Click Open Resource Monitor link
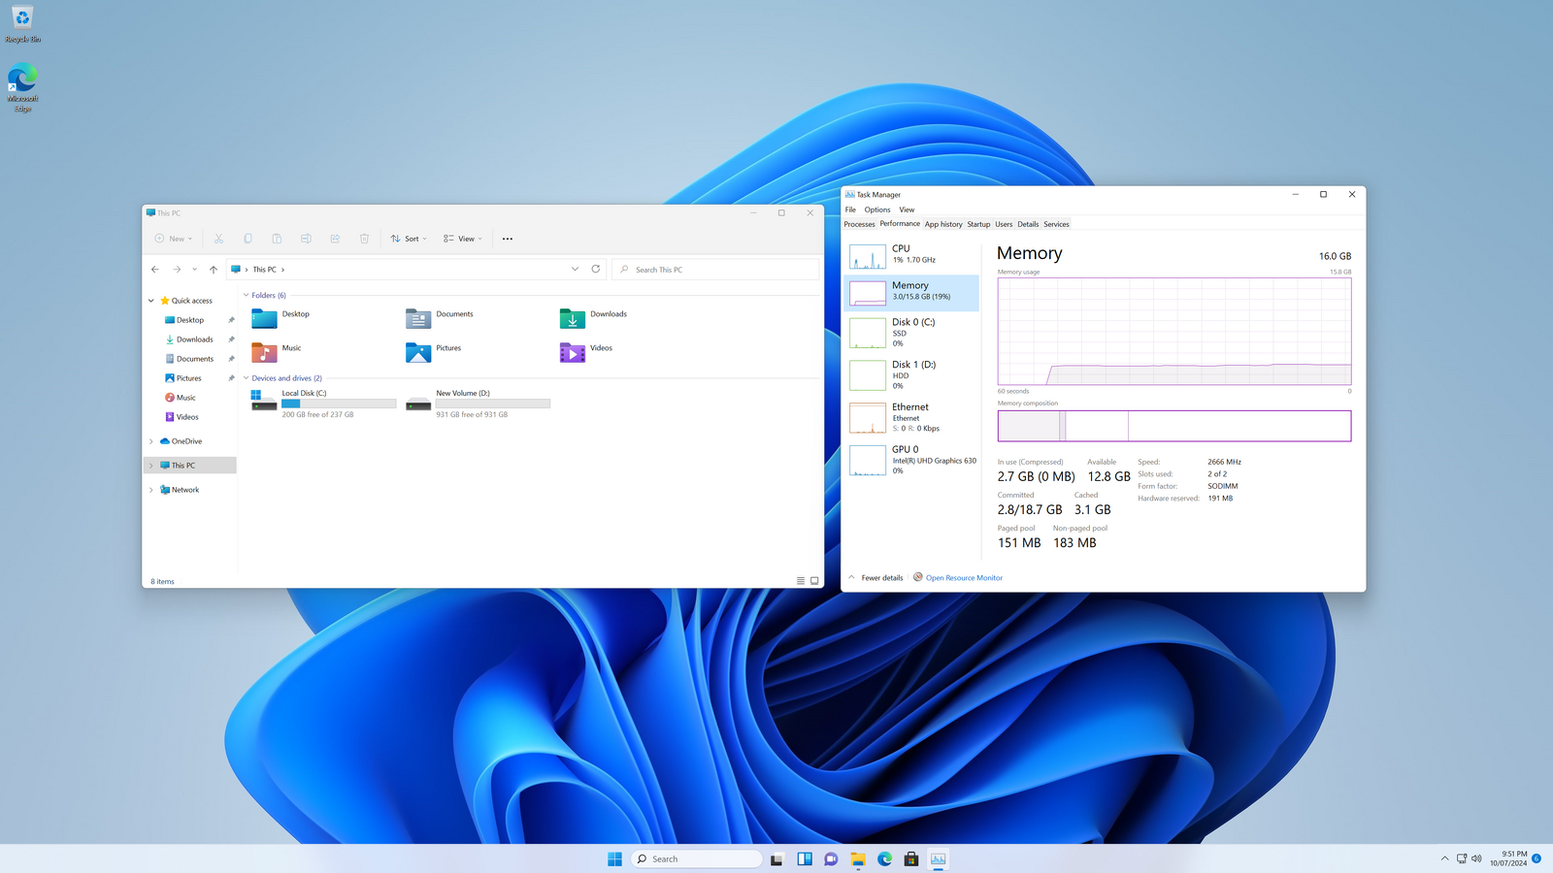The height and width of the screenshot is (873, 1553). 964,578
